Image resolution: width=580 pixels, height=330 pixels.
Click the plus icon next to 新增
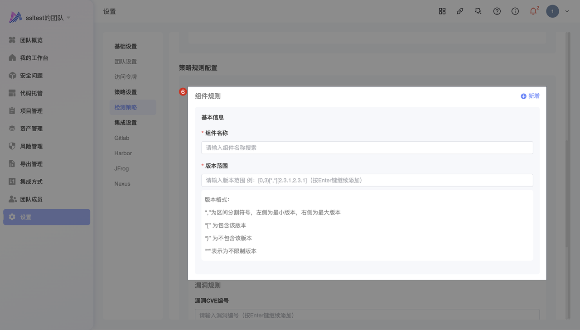click(523, 96)
